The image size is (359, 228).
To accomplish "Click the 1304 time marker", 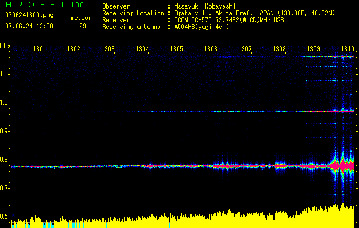I will (x=143, y=48).
